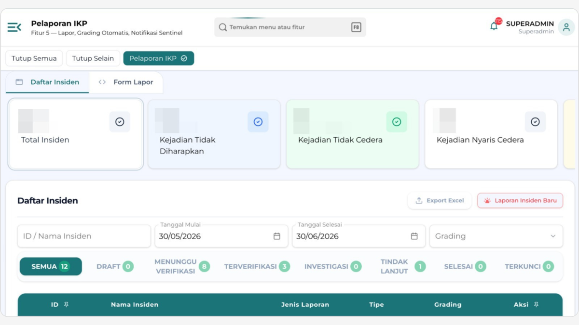The image size is (579, 325).
Task: Collapse the sidebar menu icon
Action: point(14,27)
